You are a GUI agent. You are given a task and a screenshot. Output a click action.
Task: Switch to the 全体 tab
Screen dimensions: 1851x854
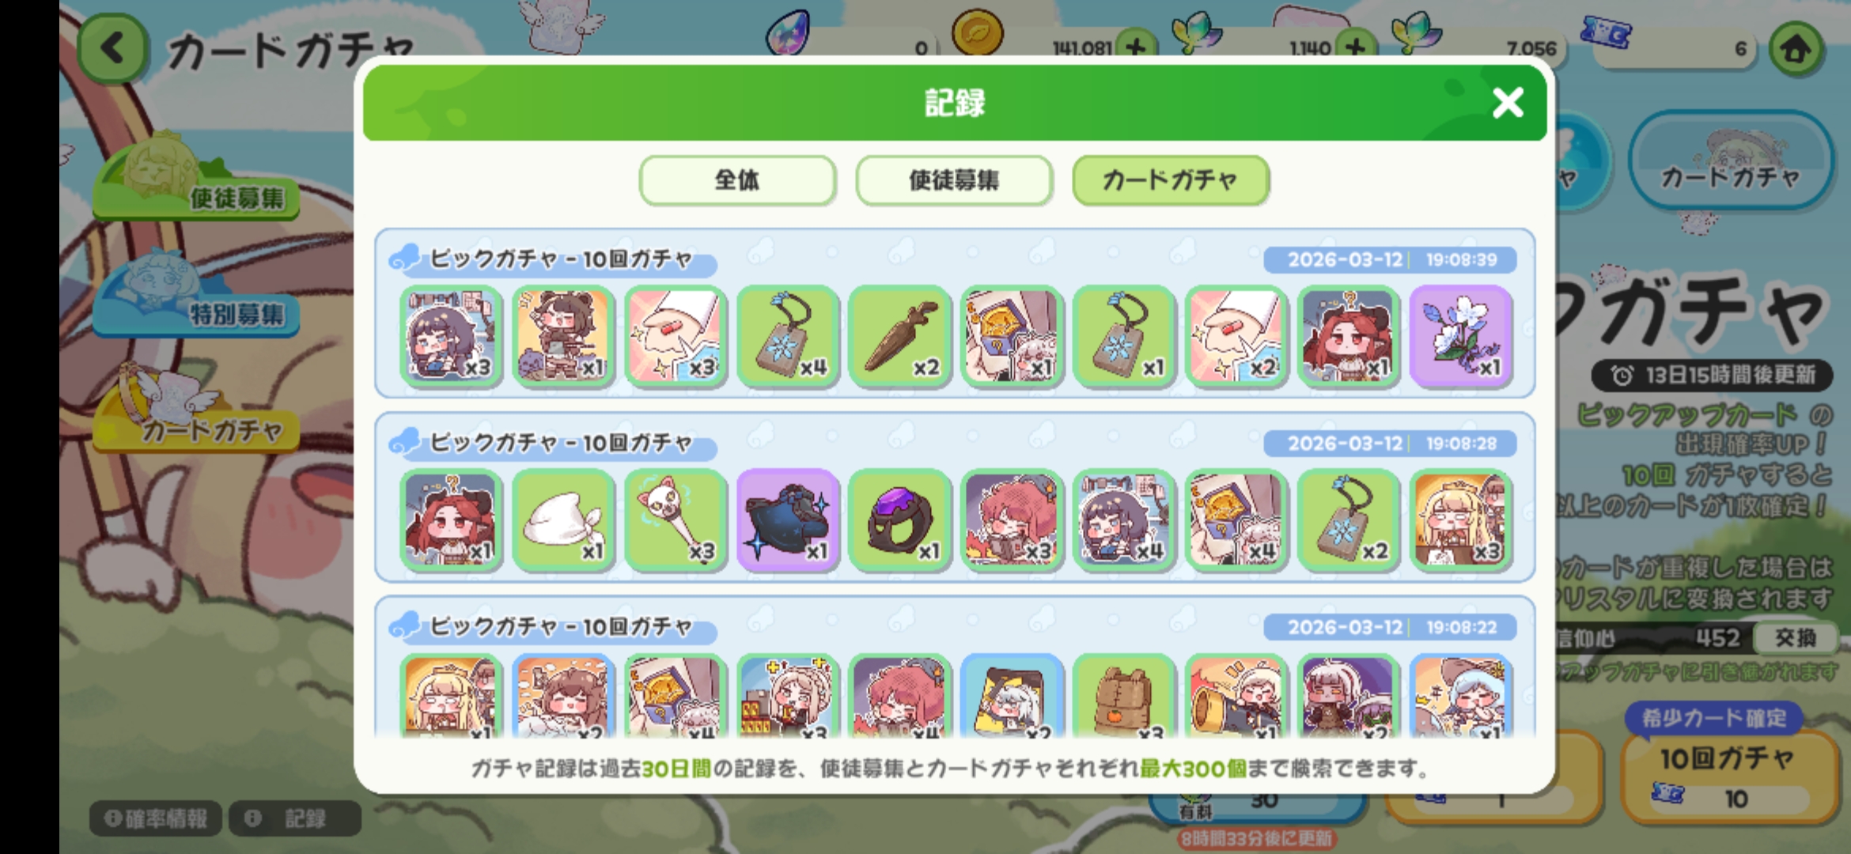point(737,180)
